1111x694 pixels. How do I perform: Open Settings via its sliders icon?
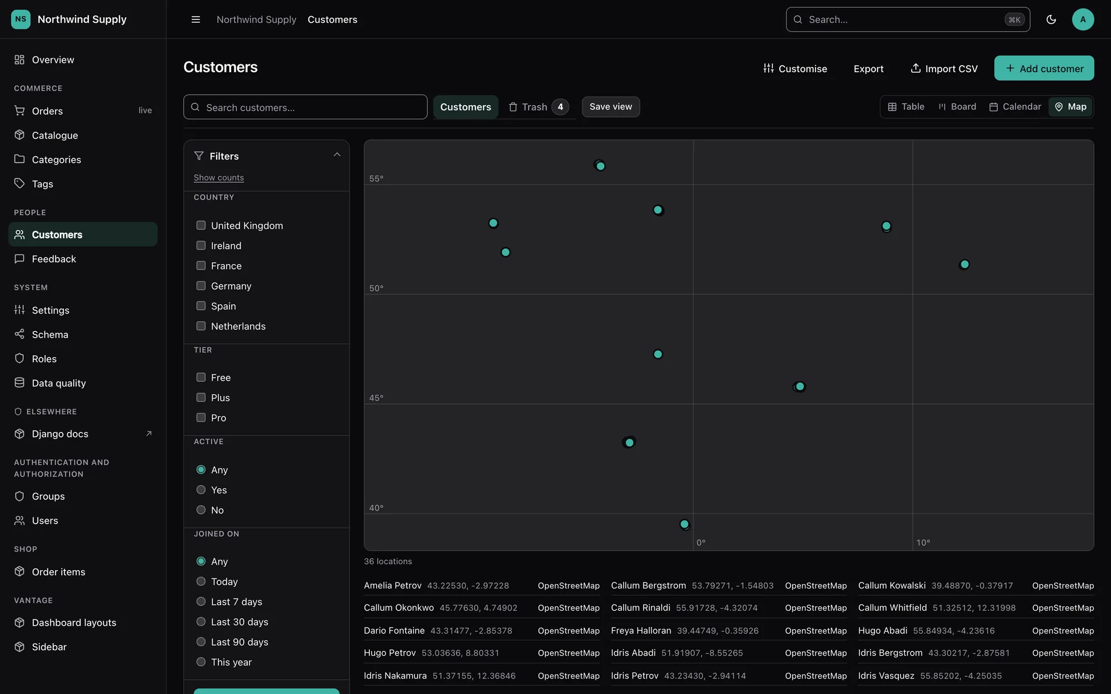click(19, 310)
